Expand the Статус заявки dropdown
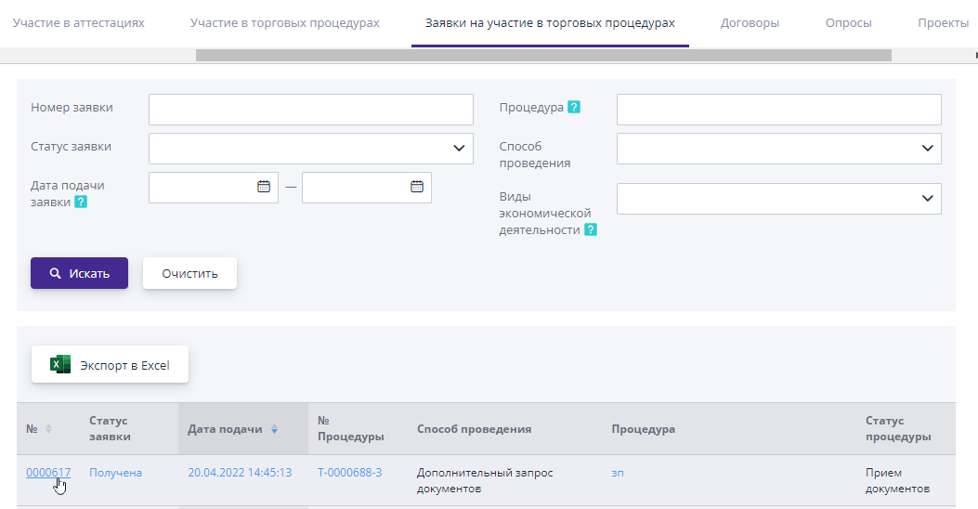The width and height of the screenshot is (978, 509). pyautogui.click(x=459, y=149)
